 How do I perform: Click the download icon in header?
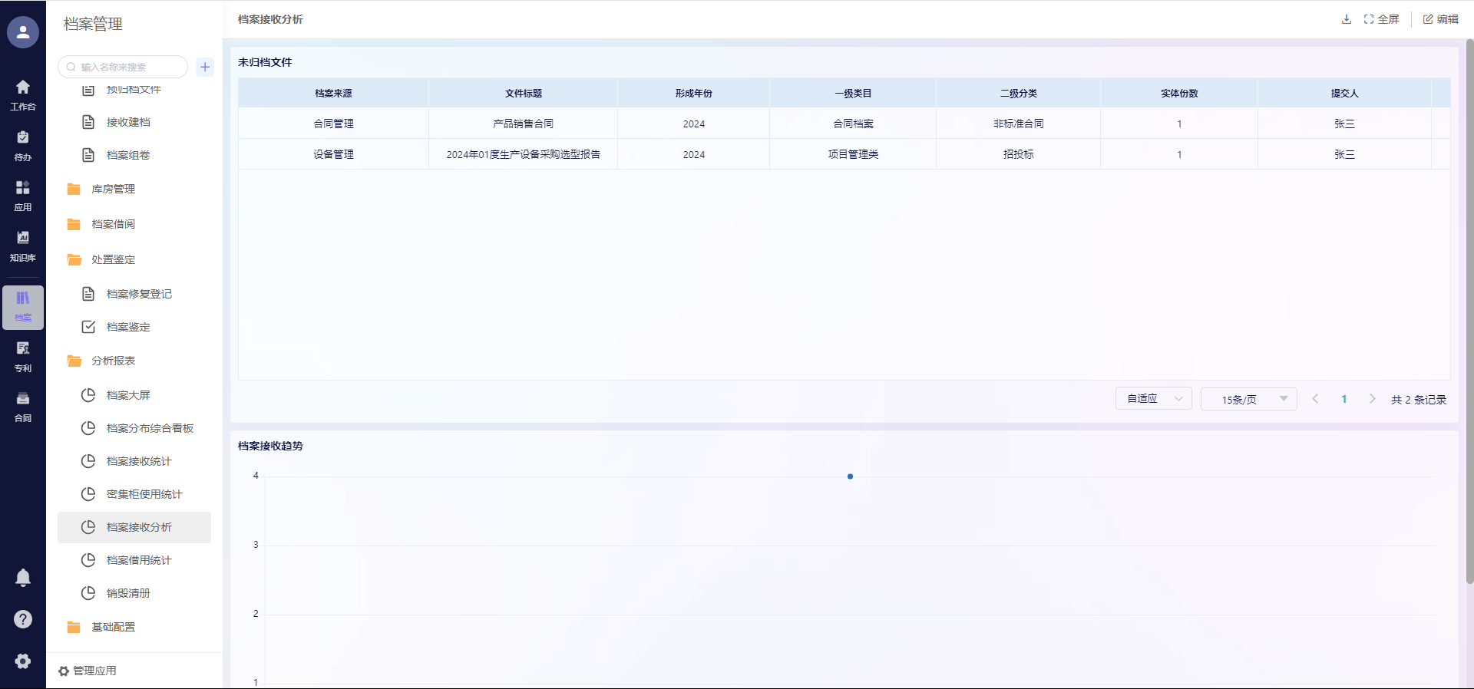coord(1346,19)
